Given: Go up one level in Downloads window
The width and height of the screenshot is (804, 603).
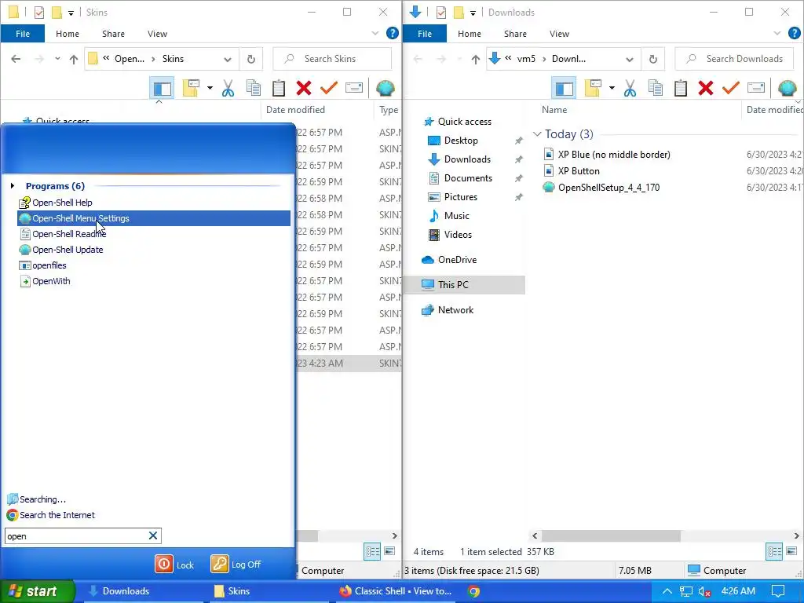Looking at the screenshot, I should click(x=475, y=59).
